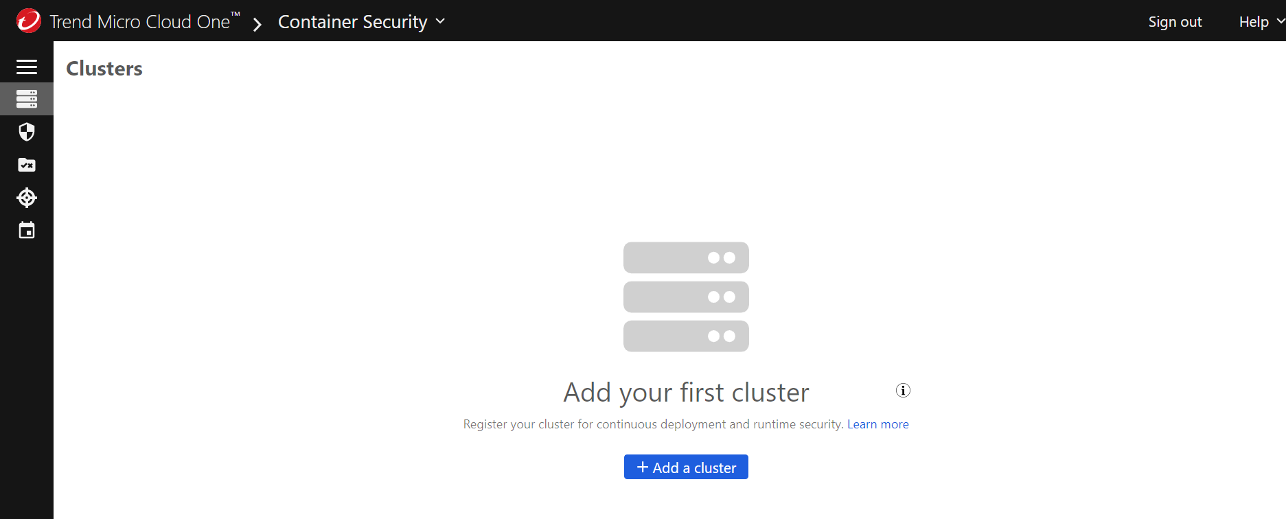Click the gray server stack illustration
The image size is (1286, 519).
point(686,297)
